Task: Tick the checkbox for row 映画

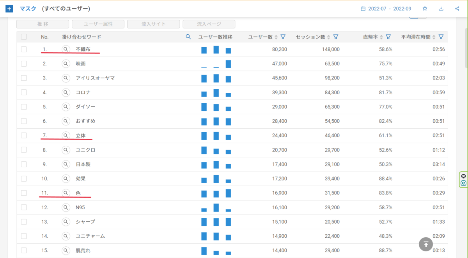Action: [24, 64]
